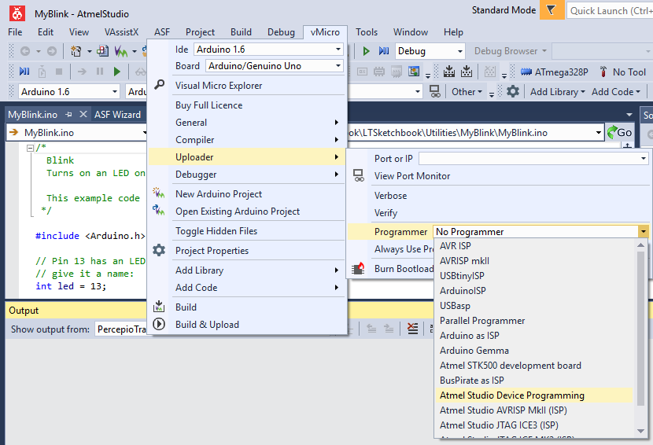Click the Add New Item toolbar icon
This screenshot has width=653, height=445.
[102, 51]
